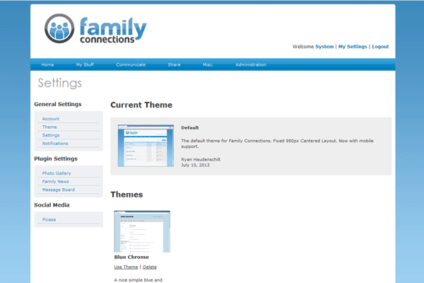Open the Communicate menu

click(131, 64)
